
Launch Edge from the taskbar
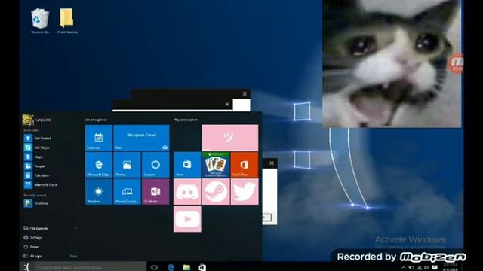point(171,267)
